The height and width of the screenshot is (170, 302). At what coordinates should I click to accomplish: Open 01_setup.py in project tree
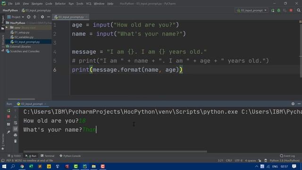tap(22, 33)
